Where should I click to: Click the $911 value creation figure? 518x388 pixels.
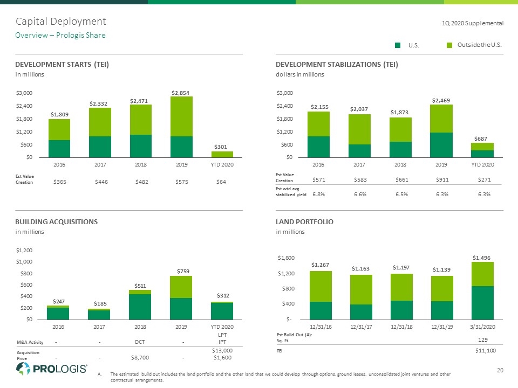442,180
